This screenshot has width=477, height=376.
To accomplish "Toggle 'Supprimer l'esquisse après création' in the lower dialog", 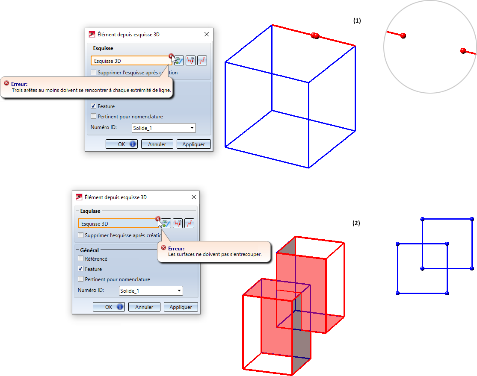I will [80, 235].
